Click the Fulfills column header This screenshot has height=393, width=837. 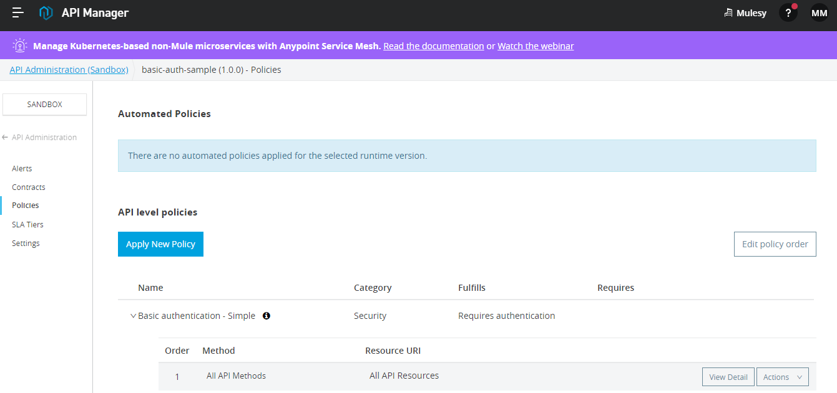click(472, 288)
